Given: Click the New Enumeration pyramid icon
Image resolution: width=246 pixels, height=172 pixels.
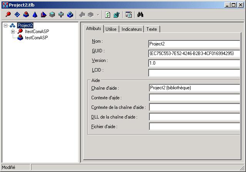Looking at the screenshot, I should tap(35, 15).
